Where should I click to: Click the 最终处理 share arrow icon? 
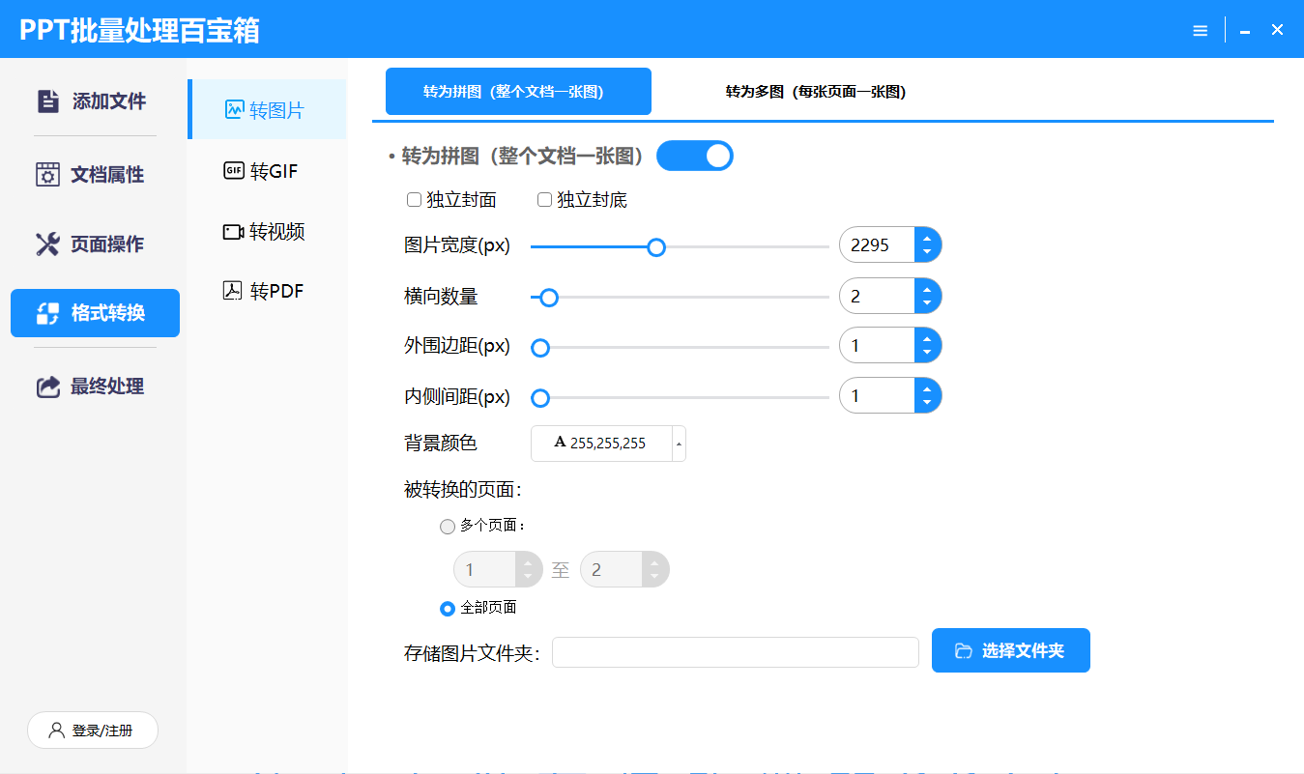(47, 387)
